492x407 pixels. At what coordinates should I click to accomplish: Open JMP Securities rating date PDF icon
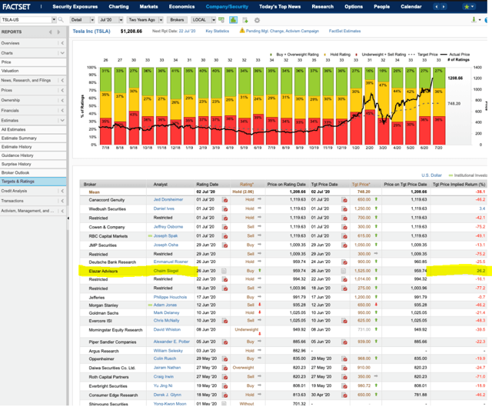pos(225,245)
